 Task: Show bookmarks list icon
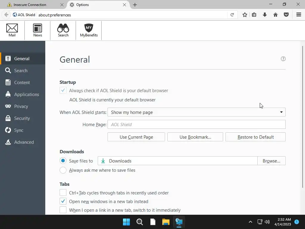pos(254,15)
